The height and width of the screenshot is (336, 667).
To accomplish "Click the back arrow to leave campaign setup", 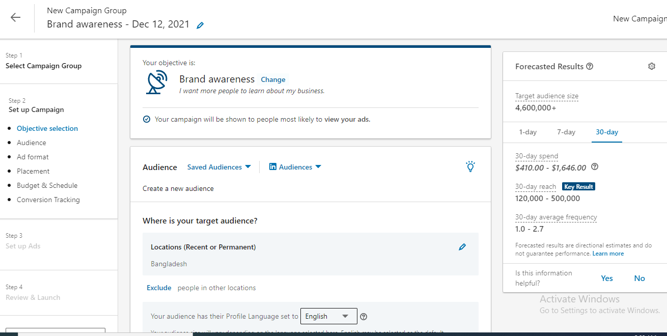I will [x=15, y=17].
